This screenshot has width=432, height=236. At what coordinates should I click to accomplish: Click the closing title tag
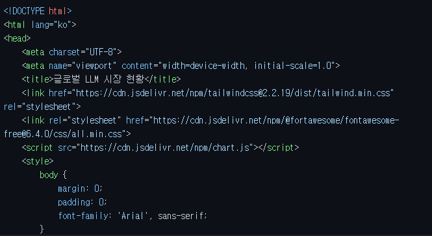[162, 79]
